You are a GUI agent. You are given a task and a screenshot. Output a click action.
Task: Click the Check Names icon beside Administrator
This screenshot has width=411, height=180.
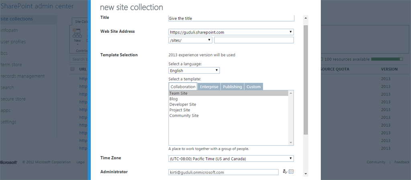[x=285, y=172]
